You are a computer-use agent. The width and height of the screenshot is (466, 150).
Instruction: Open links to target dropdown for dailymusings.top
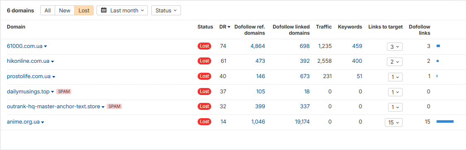pyautogui.click(x=395, y=92)
